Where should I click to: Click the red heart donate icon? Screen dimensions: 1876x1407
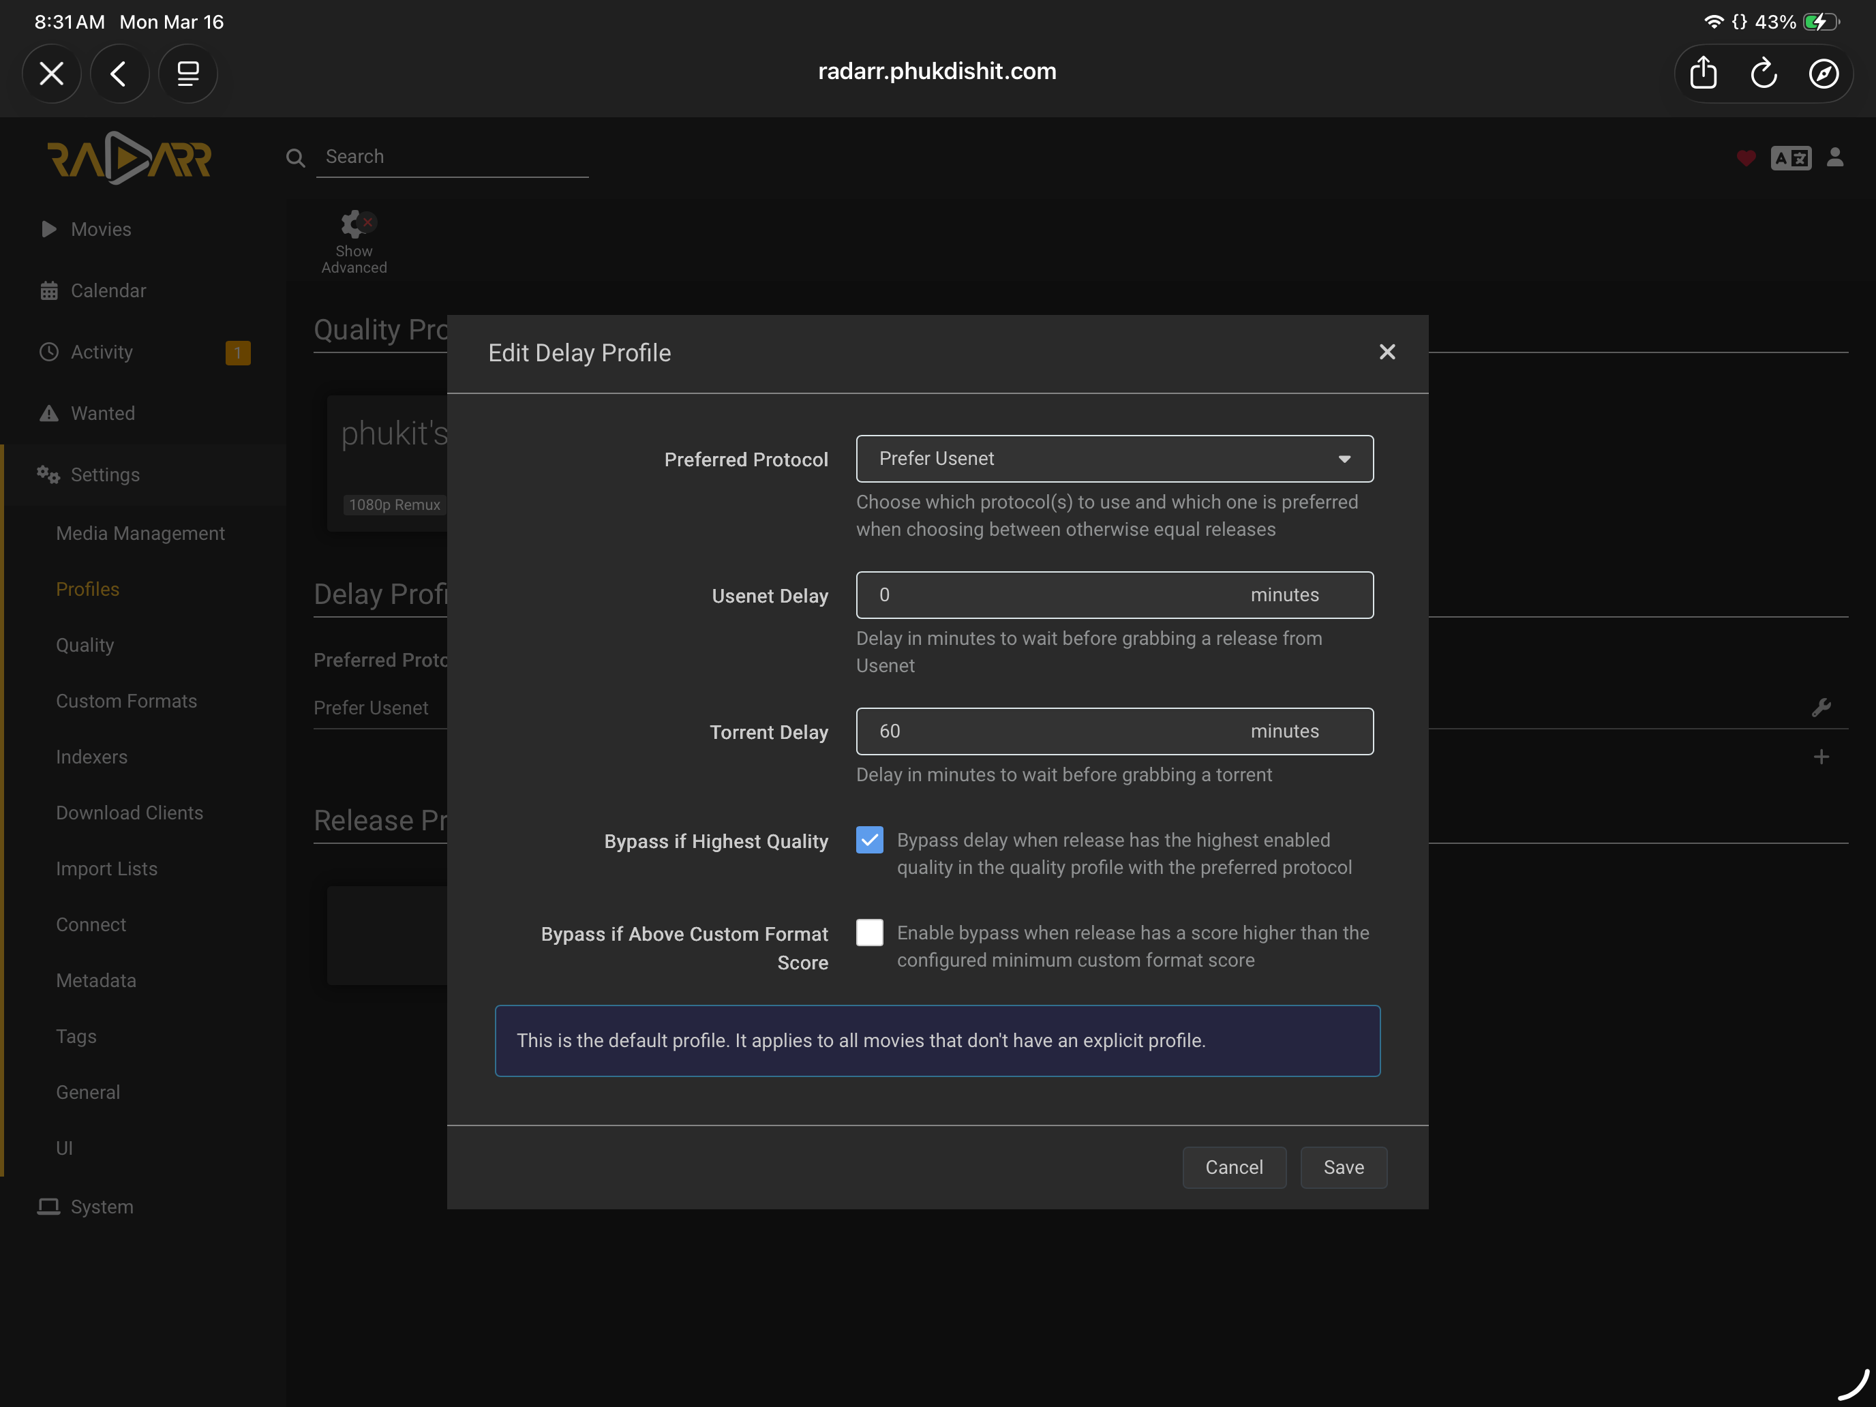click(1745, 157)
